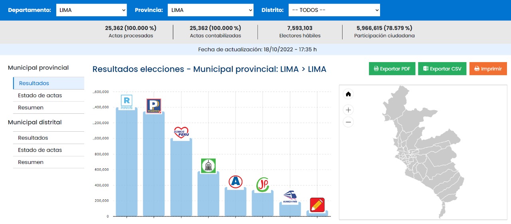Click the broom party results bar

[x=208, y=194]
